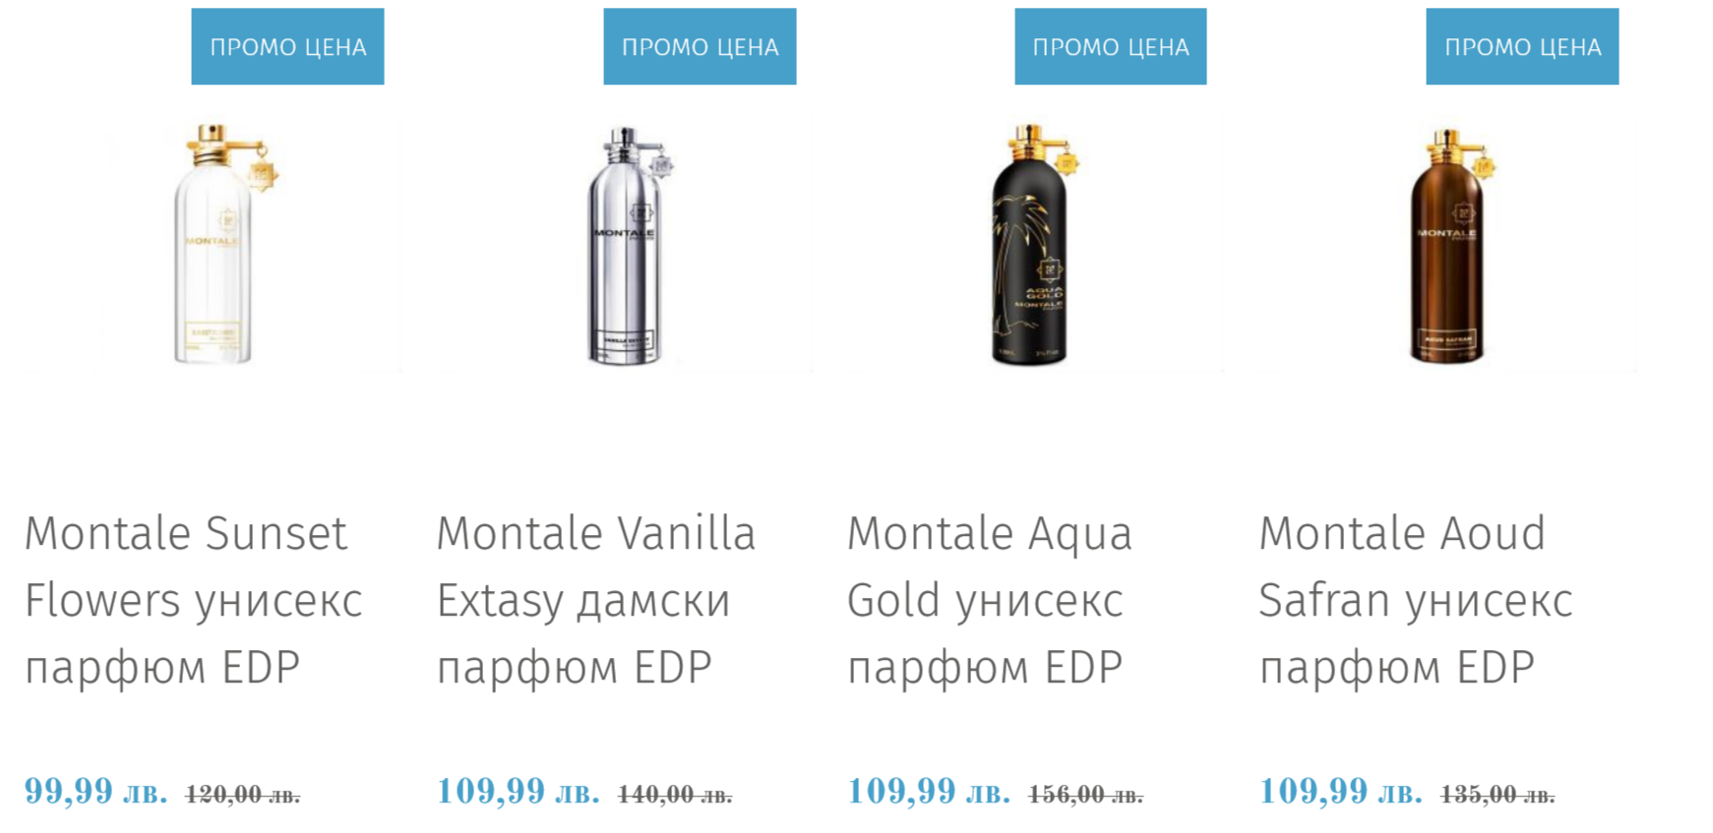Click the ПРОМО ЦЕНА badge above Vanilla Extasy
This screenshot has height=833, width=1713.
(x=700, y=46)
